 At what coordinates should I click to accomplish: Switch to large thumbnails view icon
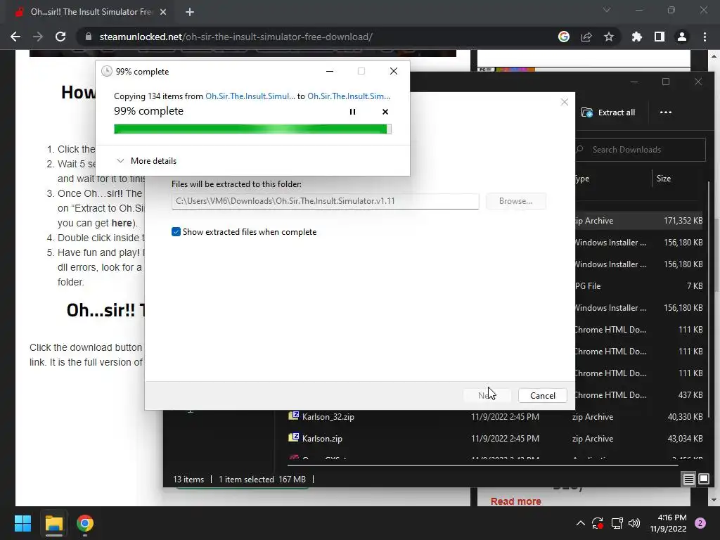[704, 480]
